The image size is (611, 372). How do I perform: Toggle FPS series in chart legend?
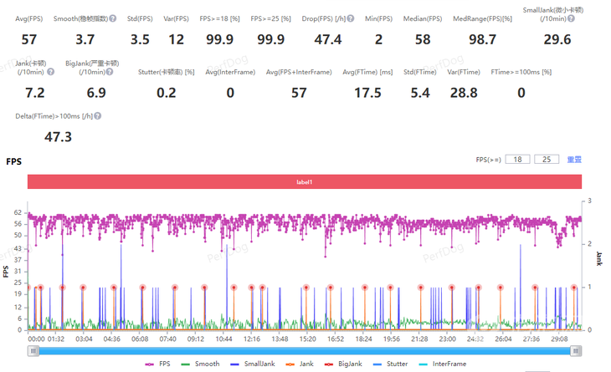click(x=157, y=364)
